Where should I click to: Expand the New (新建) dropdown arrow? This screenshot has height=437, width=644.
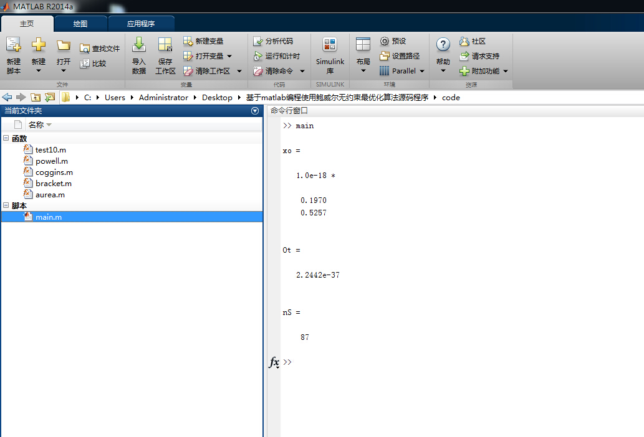tap(39, 71)
